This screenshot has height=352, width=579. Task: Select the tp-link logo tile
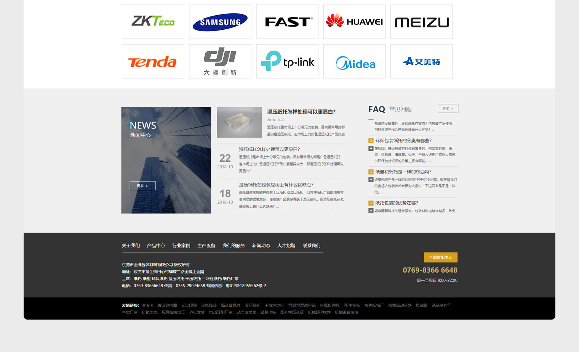pos(287,61)
